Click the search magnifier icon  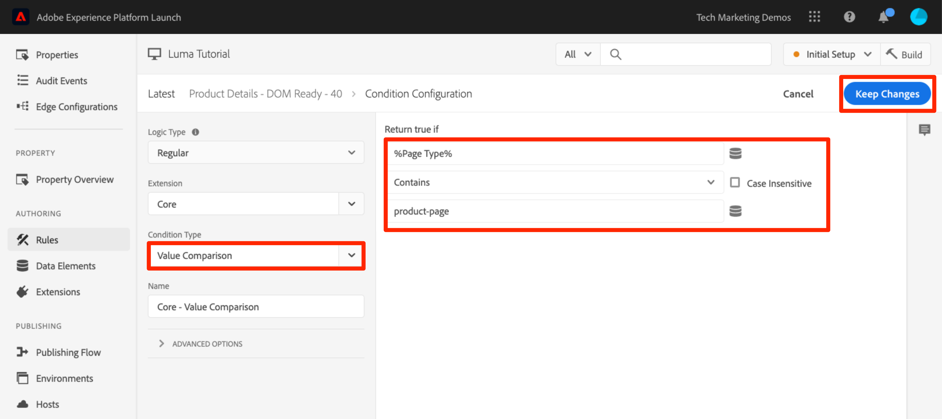(x=615, y=55)
